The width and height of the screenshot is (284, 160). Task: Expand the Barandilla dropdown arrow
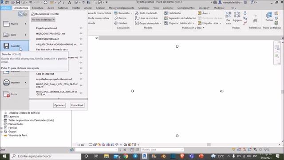[x=131, y=13]
